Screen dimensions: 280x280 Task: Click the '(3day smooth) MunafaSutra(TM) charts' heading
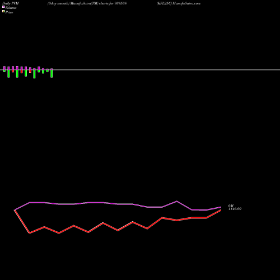(x=87, y=3)
